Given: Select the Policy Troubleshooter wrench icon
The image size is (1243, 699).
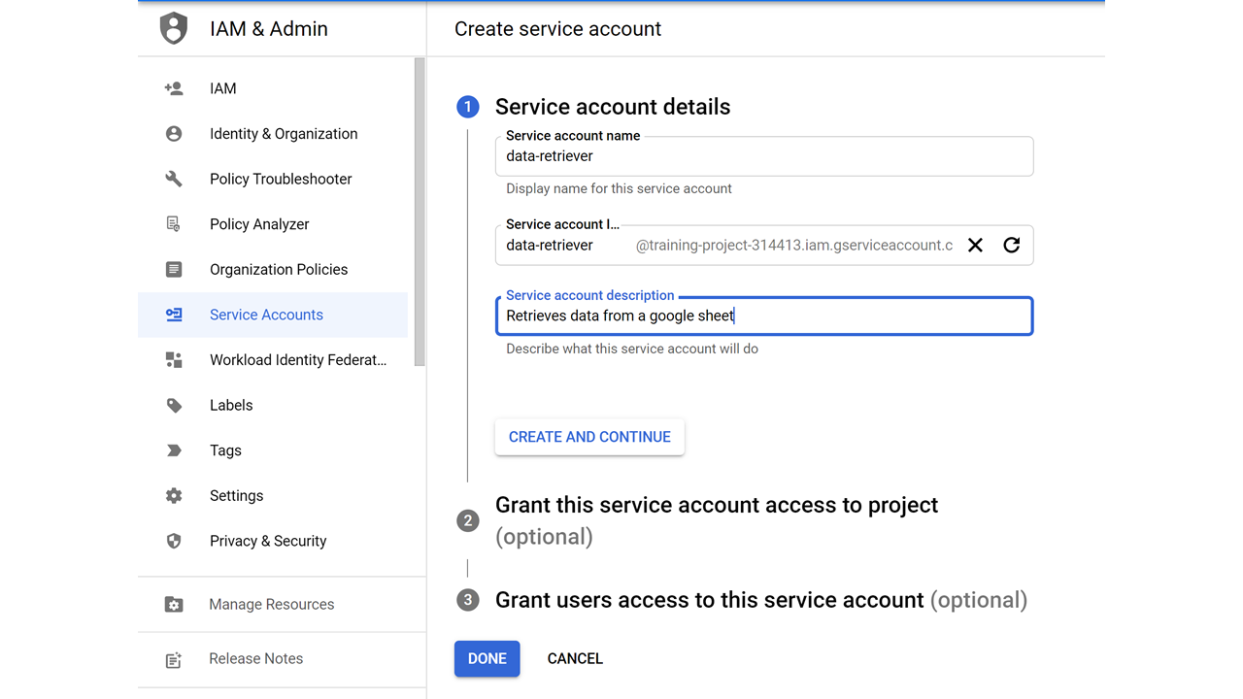Looking at the screenshot, I should coord(173,179).
